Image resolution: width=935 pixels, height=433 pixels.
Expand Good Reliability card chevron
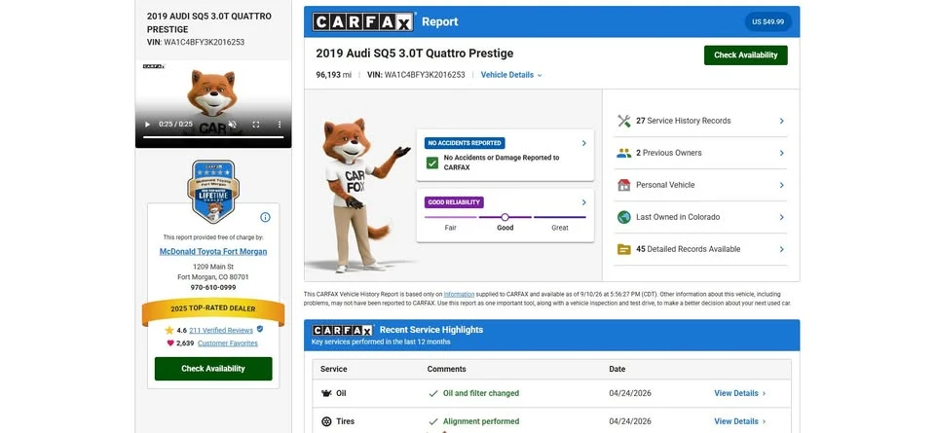point(583,202)
